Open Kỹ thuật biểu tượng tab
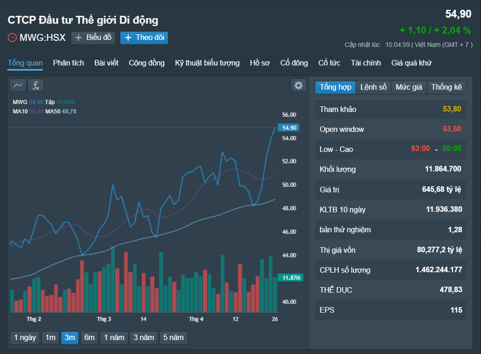Screen dimensions: 481x354 207,63
